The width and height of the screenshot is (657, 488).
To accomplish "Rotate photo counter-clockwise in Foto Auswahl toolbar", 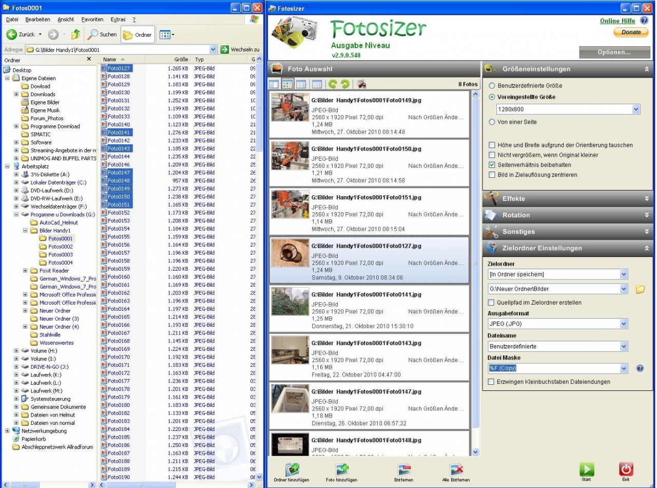I will (333, 84).
